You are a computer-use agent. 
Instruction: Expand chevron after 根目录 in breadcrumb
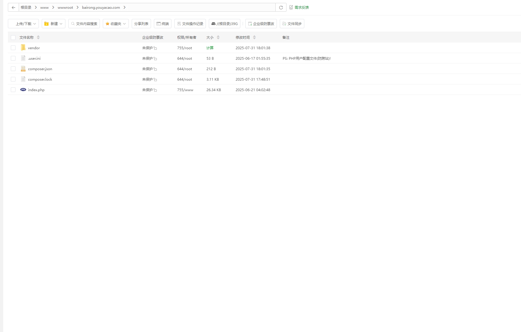[36, 8]
